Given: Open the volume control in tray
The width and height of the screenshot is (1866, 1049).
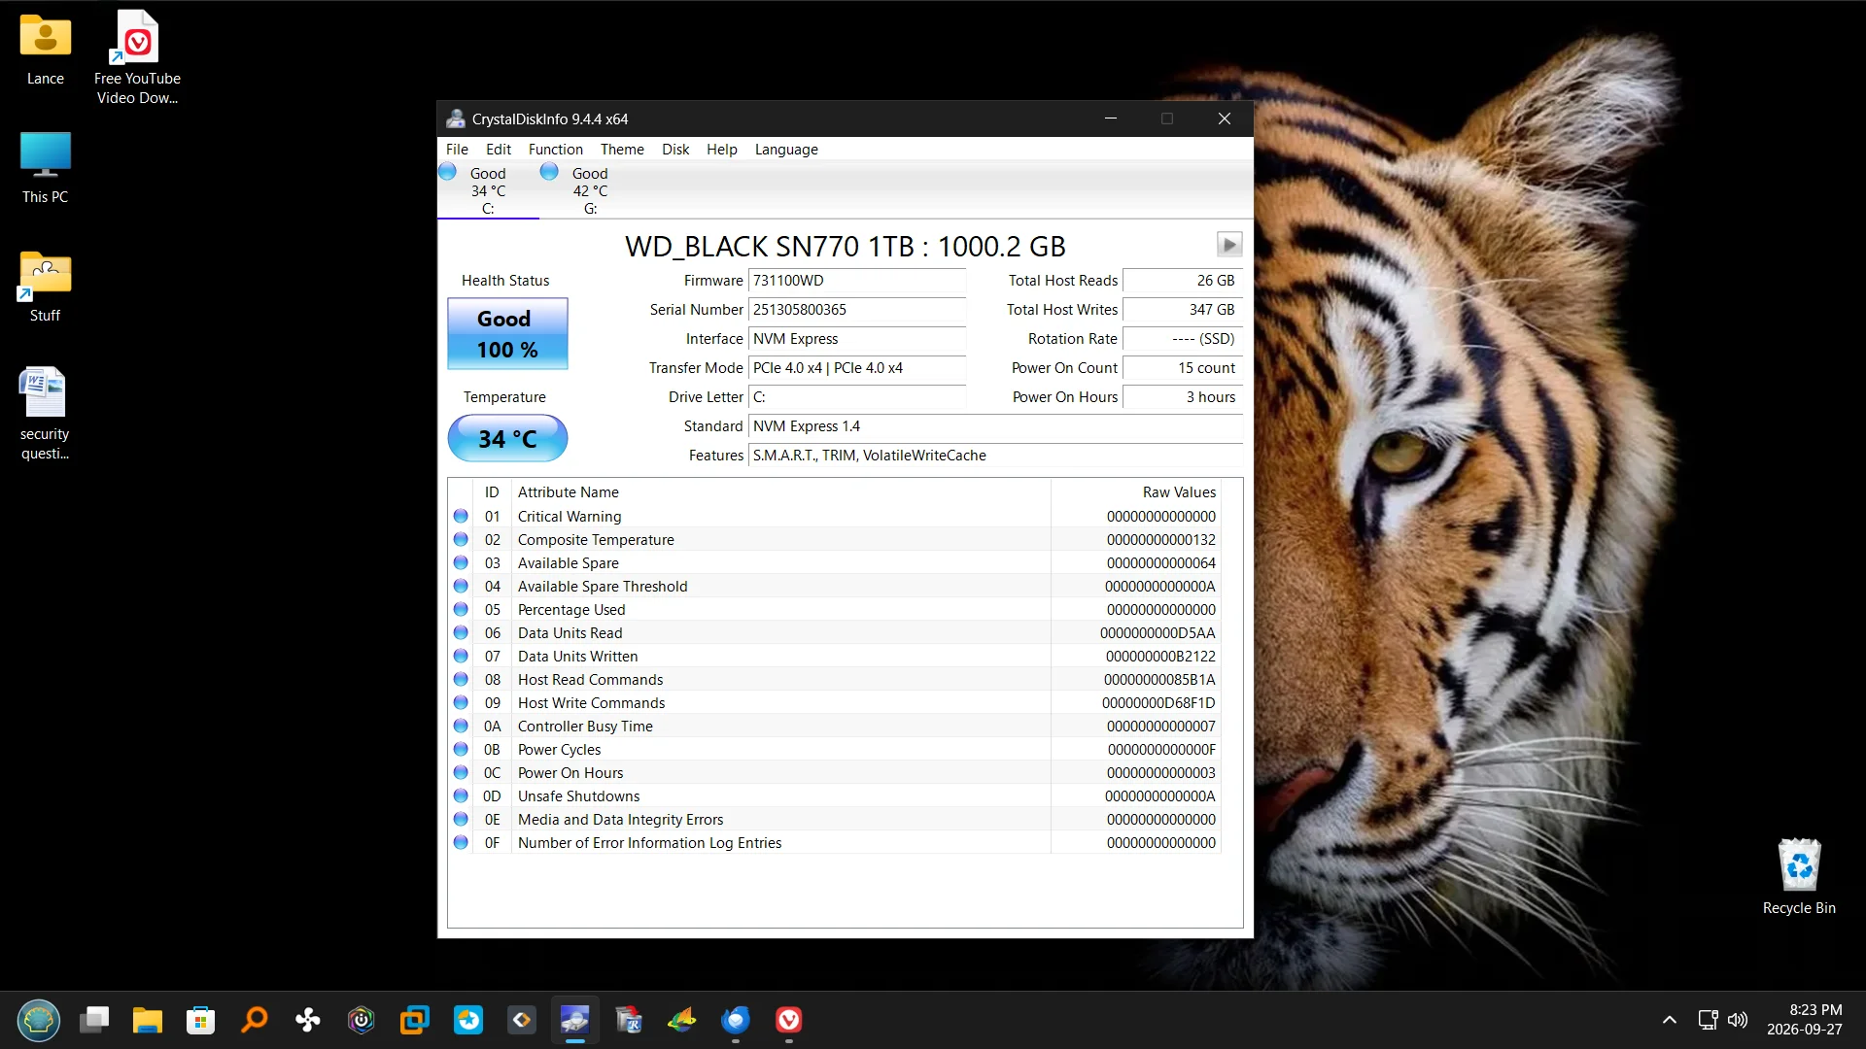Looking at the screenshot, I should (x=1738, y=1020).
